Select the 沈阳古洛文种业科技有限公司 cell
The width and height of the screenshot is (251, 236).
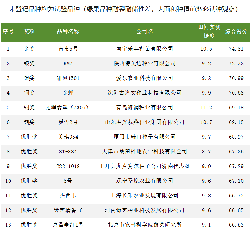point(145,93)
